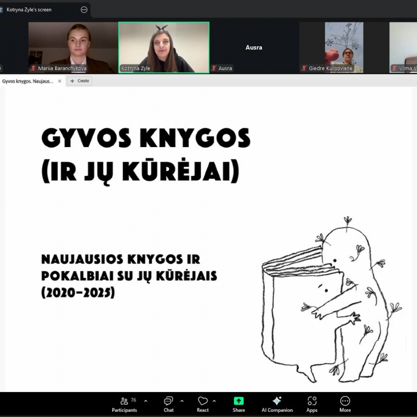Click the React heart icon

pos(203,404)
